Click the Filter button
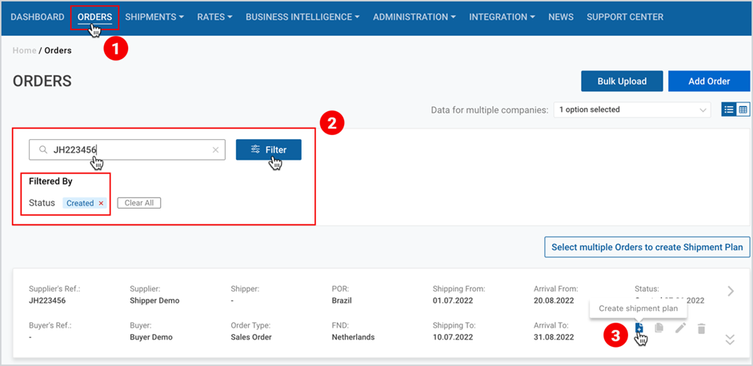This screenshot has width=753, height=366. coord(268,149)
